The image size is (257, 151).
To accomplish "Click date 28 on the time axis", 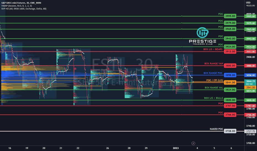I will tap(129, 148).
